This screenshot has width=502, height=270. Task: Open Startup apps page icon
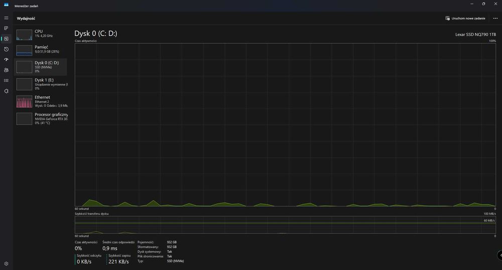[x=6, y=60]
